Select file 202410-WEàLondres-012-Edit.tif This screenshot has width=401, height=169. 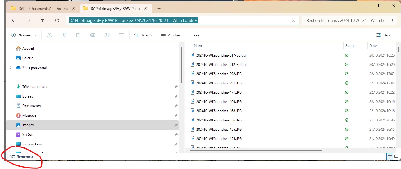(x=221, y=64)
